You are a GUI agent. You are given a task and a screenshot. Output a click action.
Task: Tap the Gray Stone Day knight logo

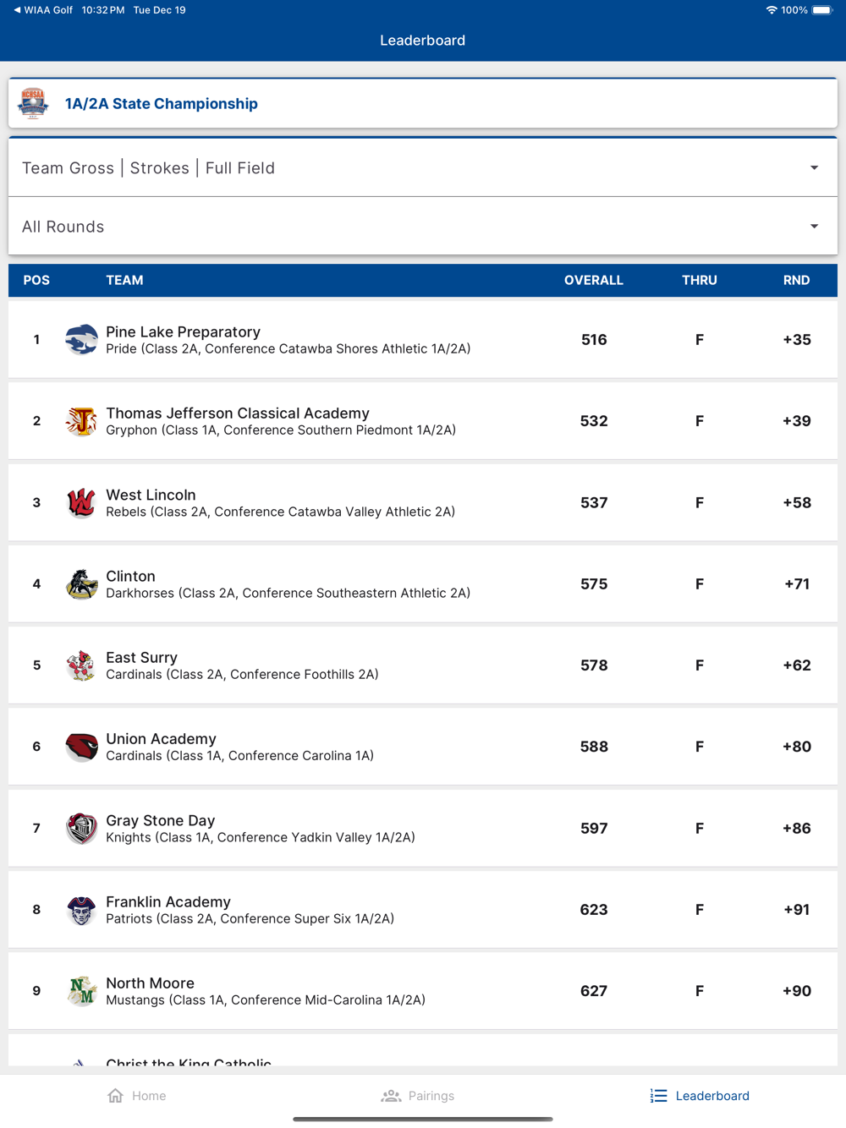pyautogui.click(x=81, y=829)
